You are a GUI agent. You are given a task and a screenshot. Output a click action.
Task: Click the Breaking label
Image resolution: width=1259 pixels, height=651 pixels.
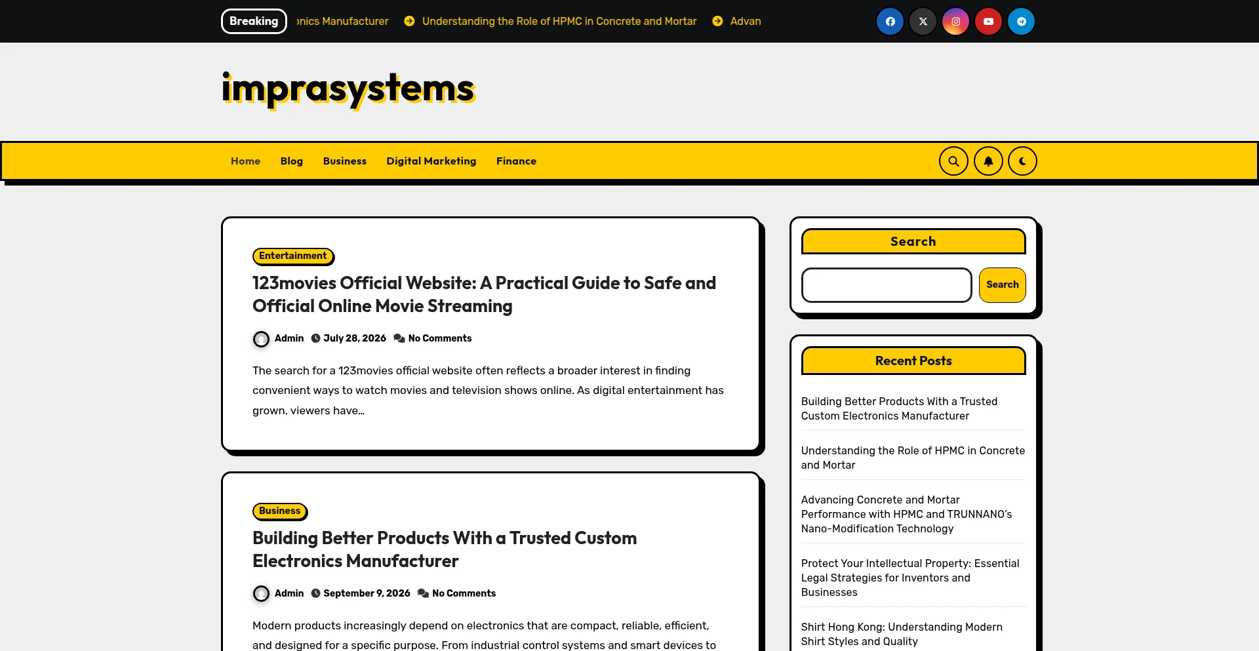[x=254, y=22]
